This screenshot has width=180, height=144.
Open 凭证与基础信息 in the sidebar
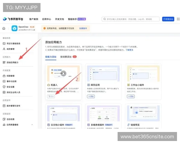(x=13, y=43)
